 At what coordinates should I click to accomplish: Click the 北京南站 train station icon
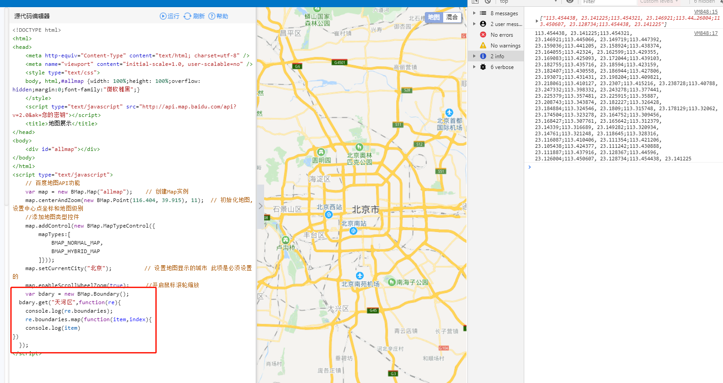(x=353, y=231)
